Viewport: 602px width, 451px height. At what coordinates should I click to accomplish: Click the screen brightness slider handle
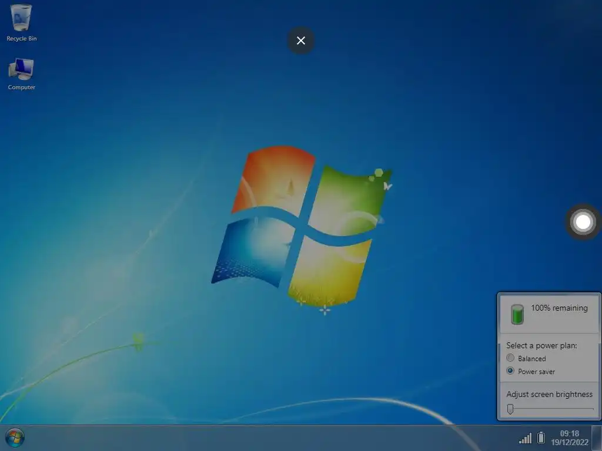point(510,409)
